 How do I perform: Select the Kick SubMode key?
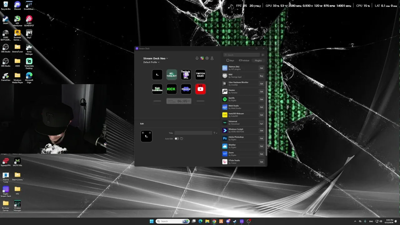click(157, 89)
